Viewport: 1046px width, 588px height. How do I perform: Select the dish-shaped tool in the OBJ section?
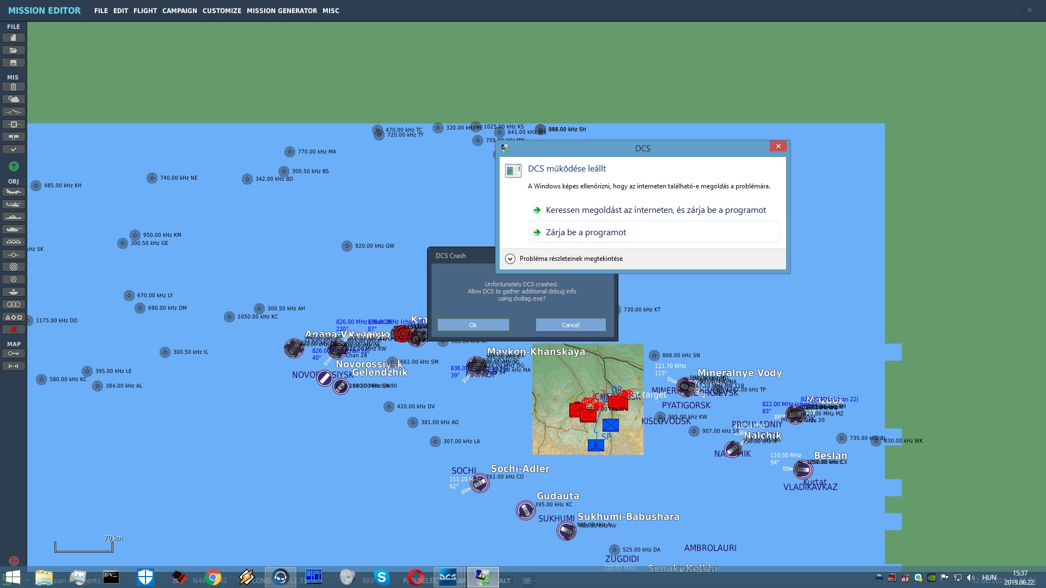14,292
